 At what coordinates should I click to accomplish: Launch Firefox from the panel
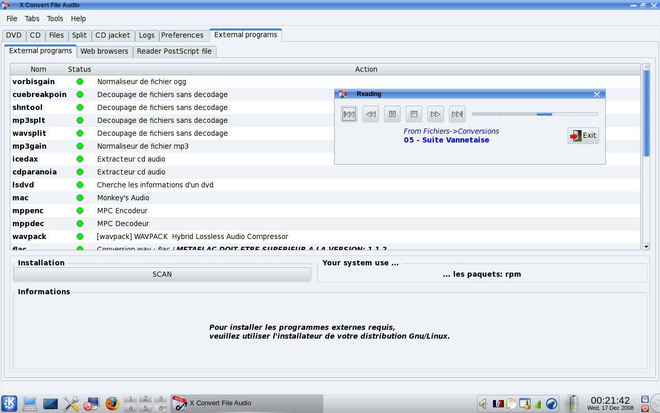tap(112, 403)
